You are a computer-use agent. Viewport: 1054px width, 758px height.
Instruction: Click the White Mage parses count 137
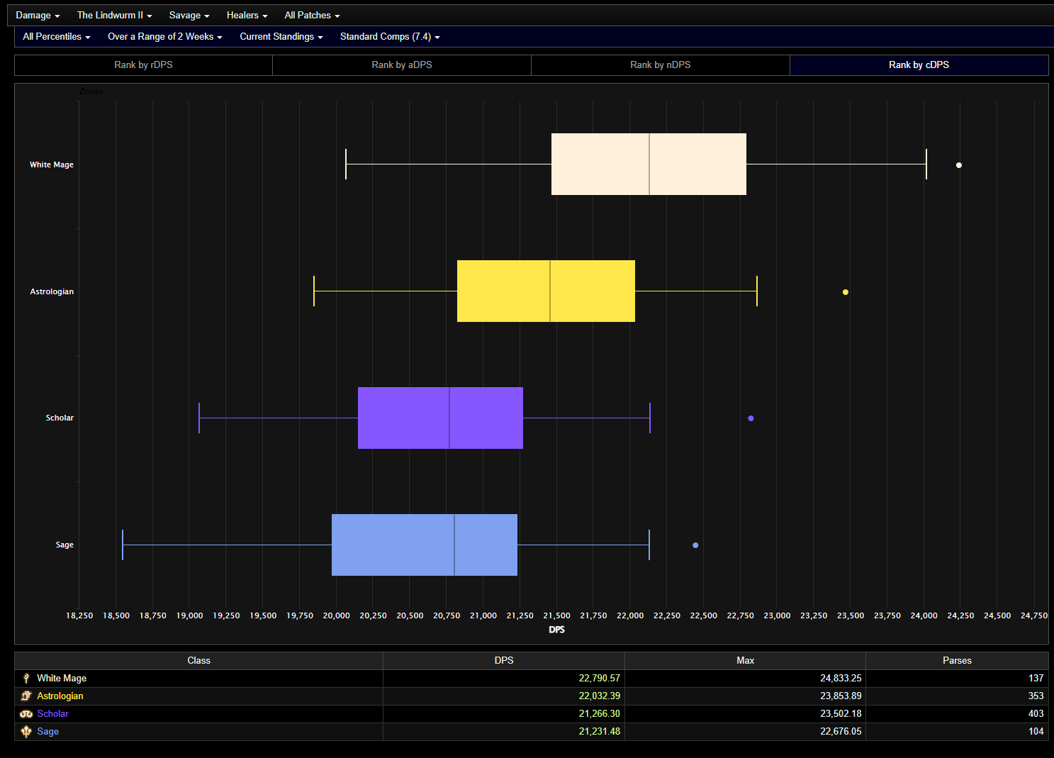coord(1036,679)
